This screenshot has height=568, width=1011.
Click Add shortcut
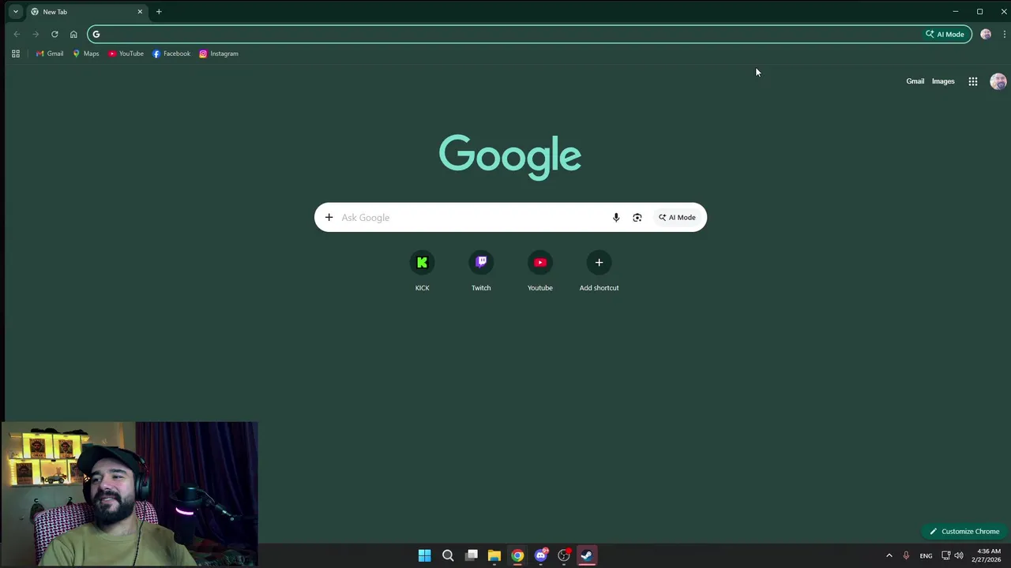tap(599, 271)
